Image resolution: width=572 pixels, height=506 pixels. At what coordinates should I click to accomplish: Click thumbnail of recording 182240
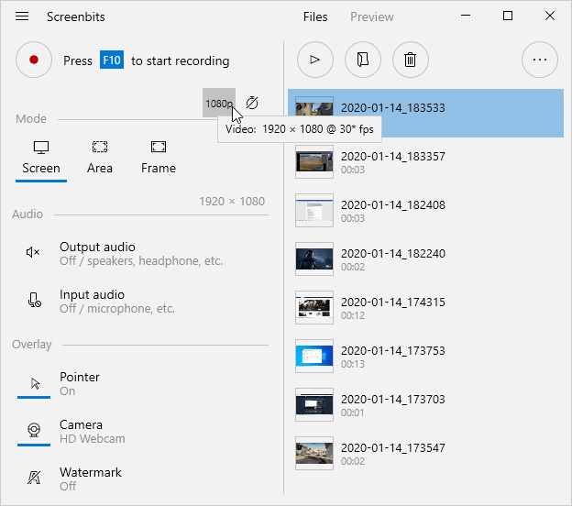pyautogui.click(x=314, y=258)
